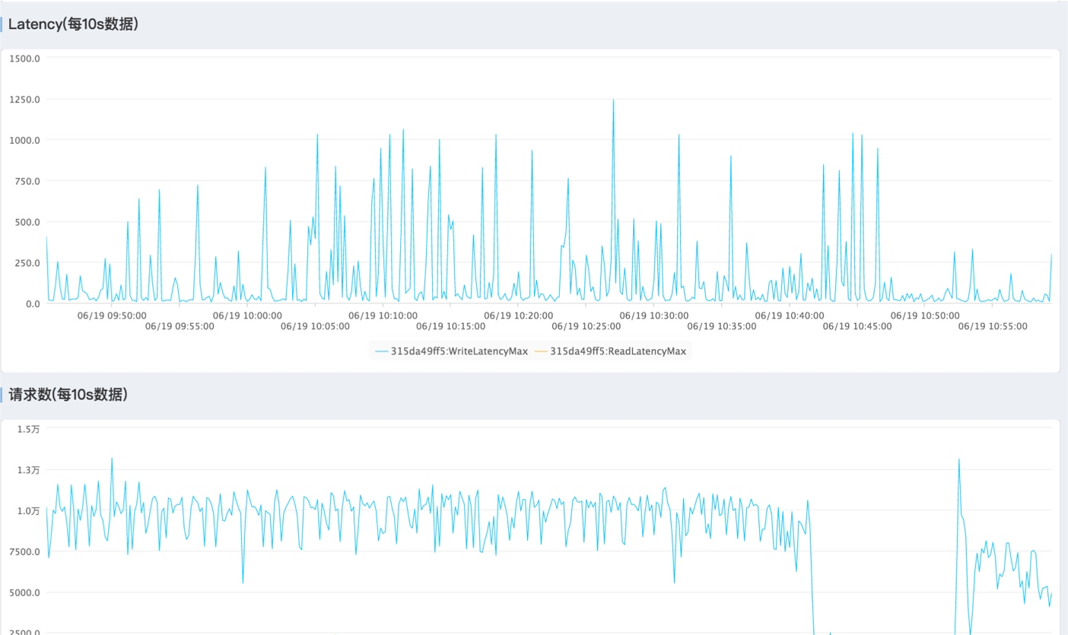The height and width of the screenshot is (635, 1068).
Task: Click the 7500.0 request axis value
Action: [25, 551]
